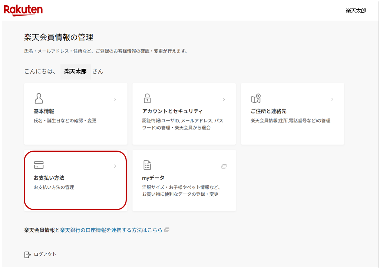Screen dimensions: 380x269
Task: Open the アカウントとセキュリティ title
Action: pos(172,111)
